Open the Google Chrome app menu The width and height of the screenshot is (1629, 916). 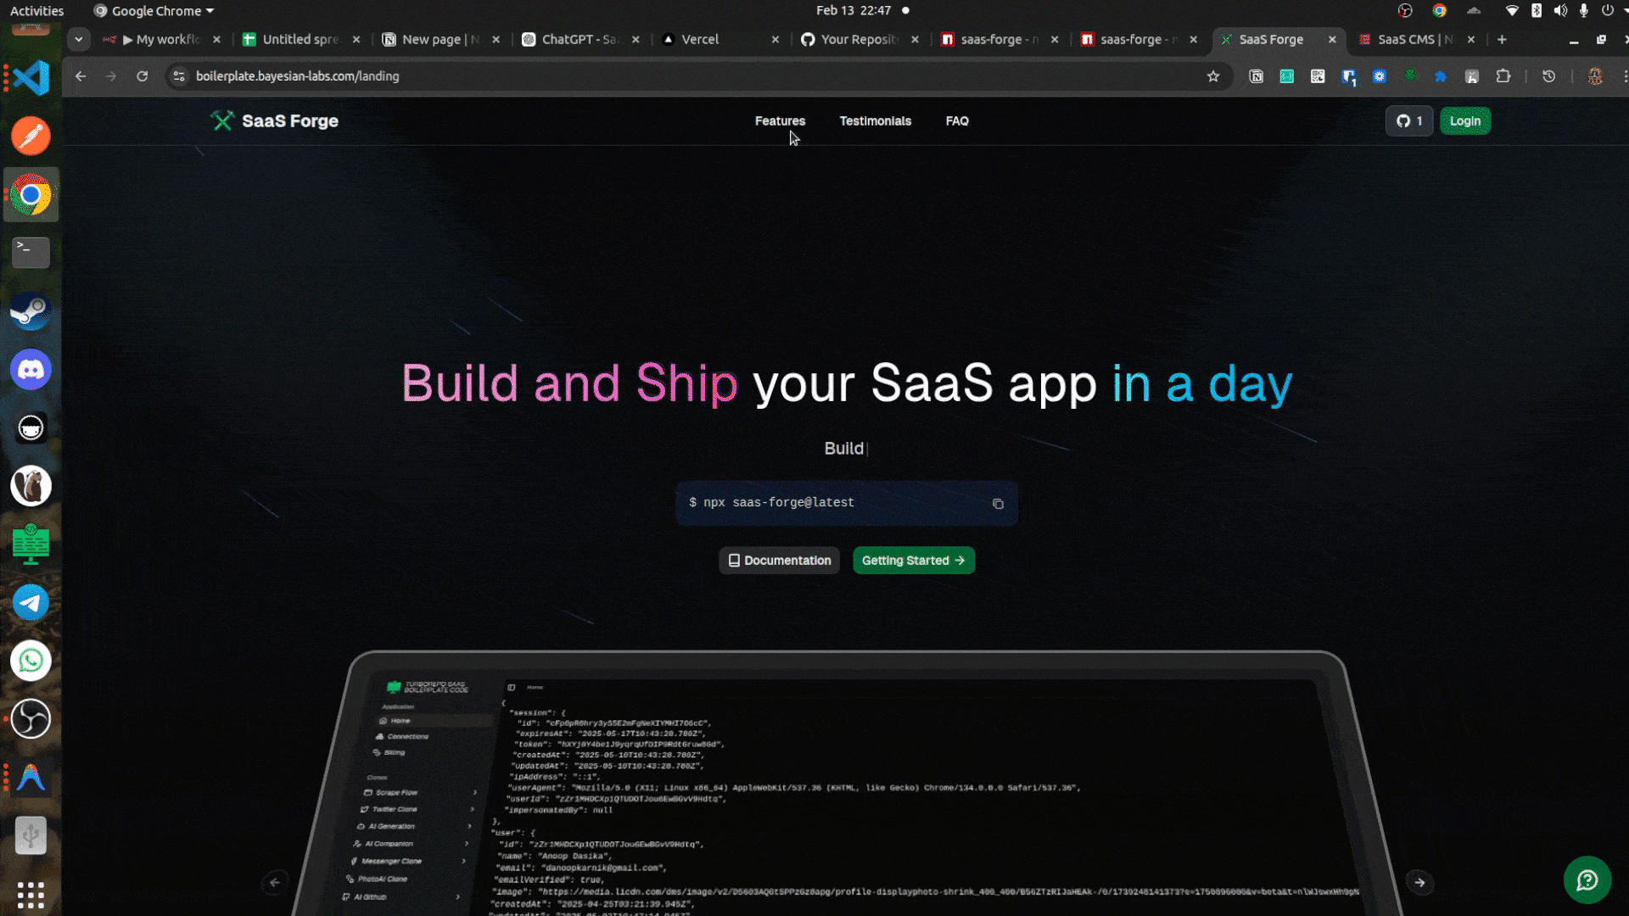(x=154, y=11)
